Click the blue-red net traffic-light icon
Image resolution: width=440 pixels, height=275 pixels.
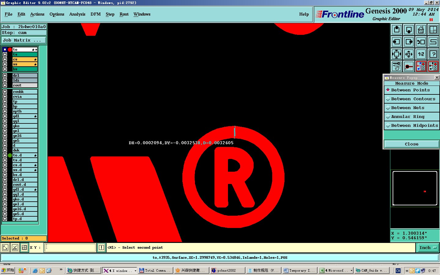coord(421,66)
